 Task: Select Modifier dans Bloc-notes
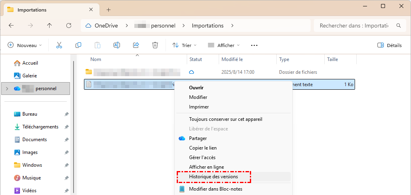(x=215, y=189)
